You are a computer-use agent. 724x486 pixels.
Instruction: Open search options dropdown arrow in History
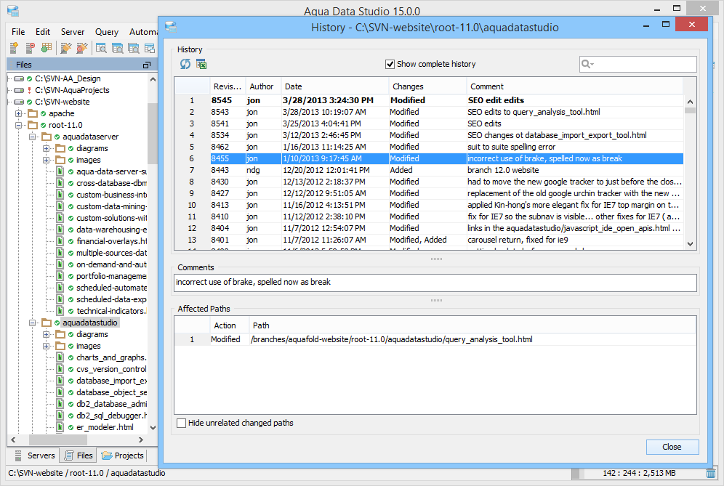coord(592,65)
